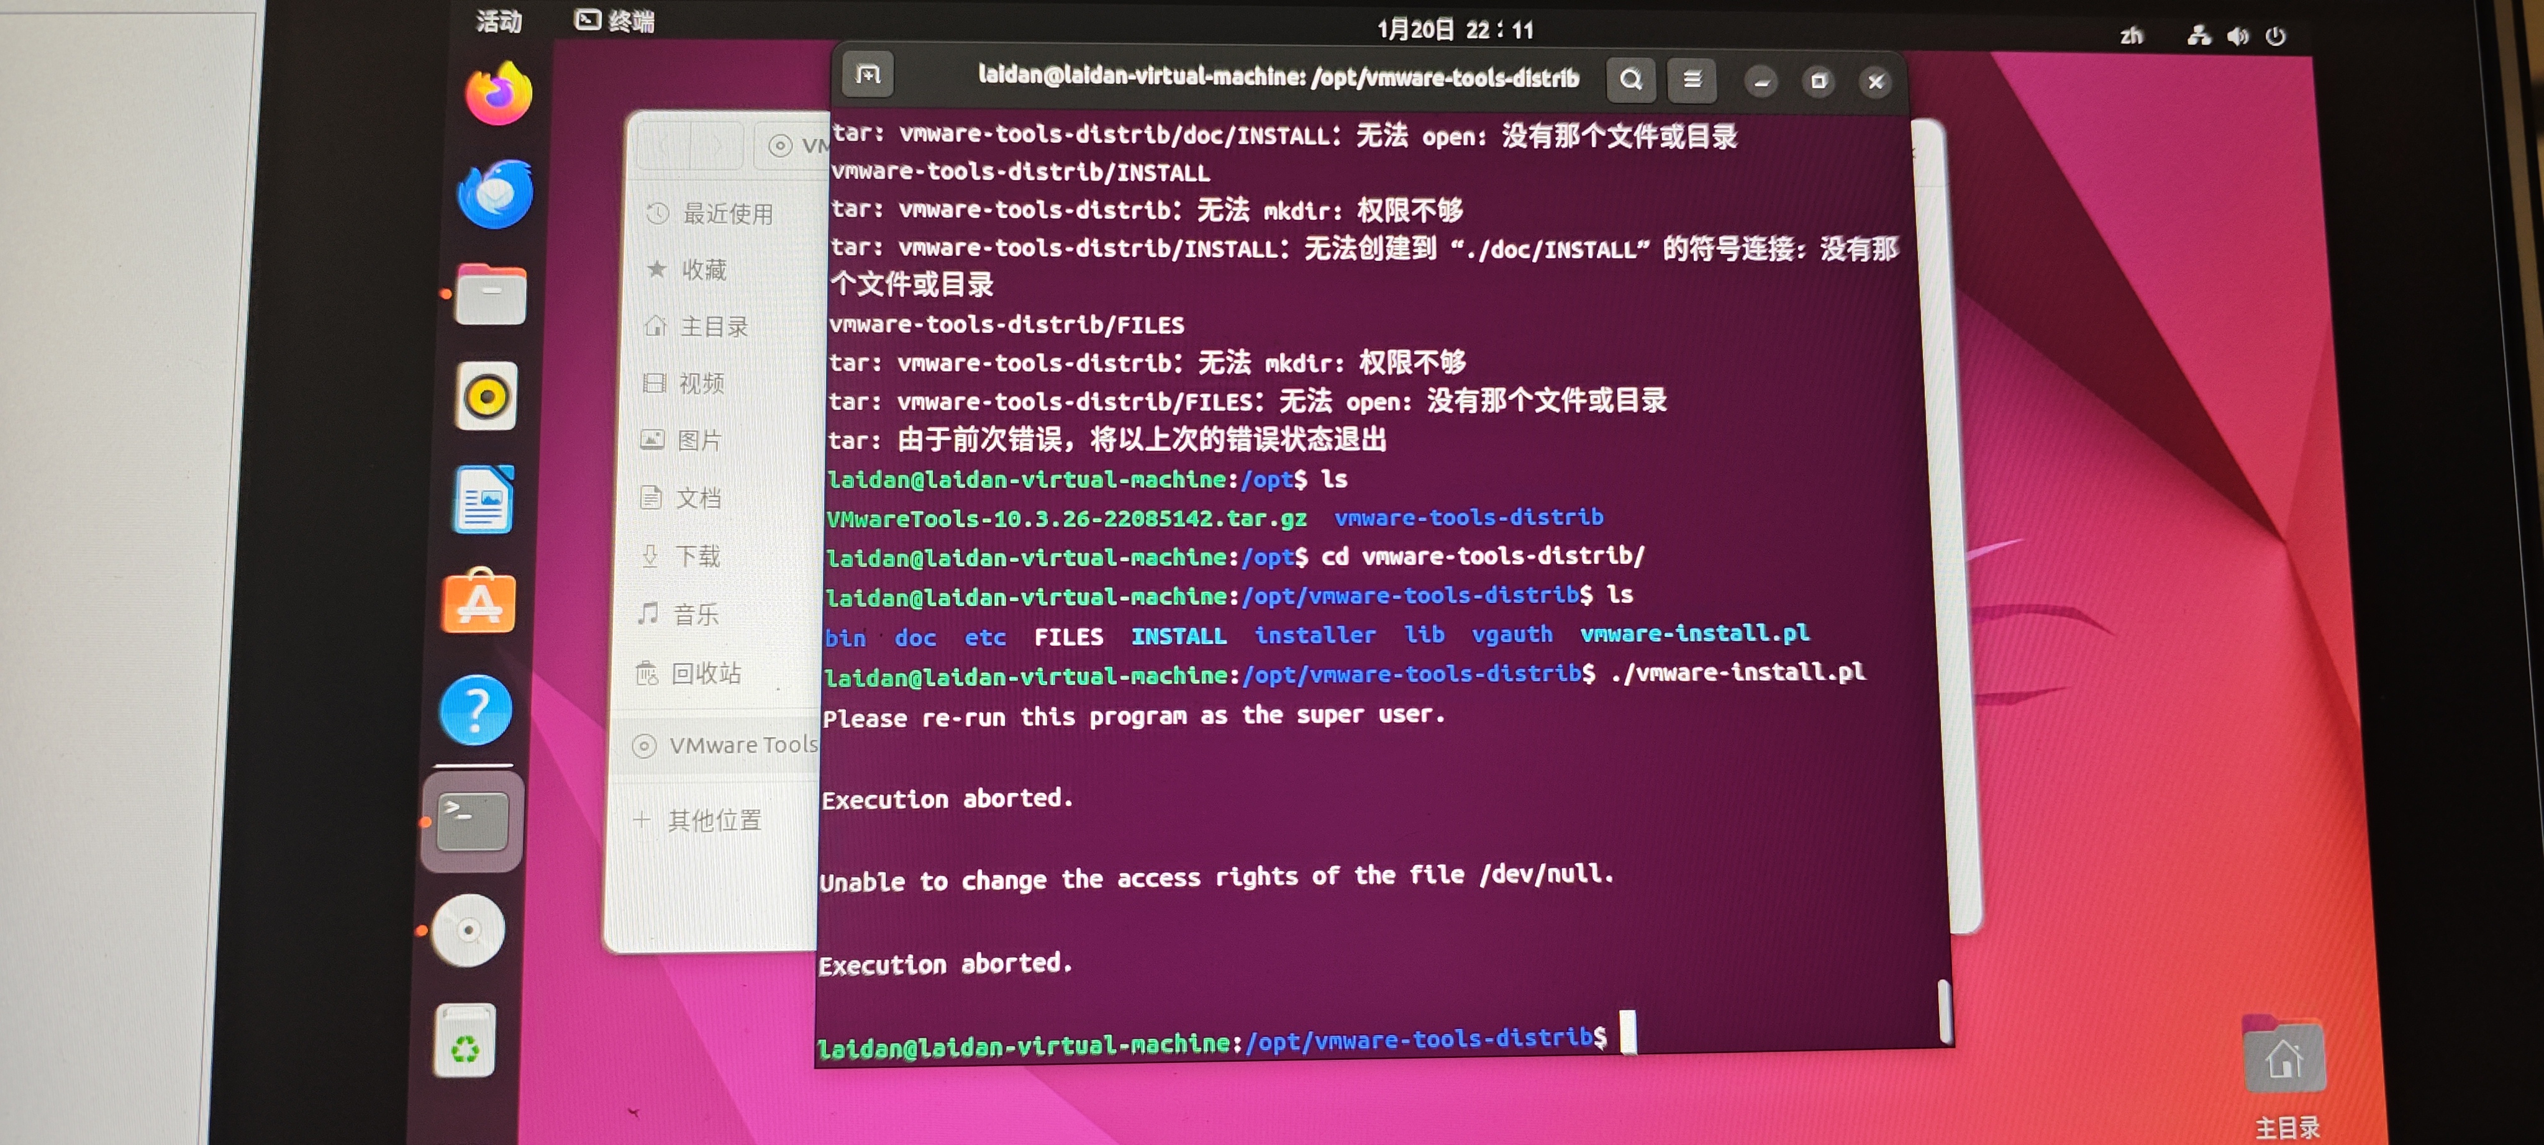Open the zh input method dropdown

tap(2131, 37)
